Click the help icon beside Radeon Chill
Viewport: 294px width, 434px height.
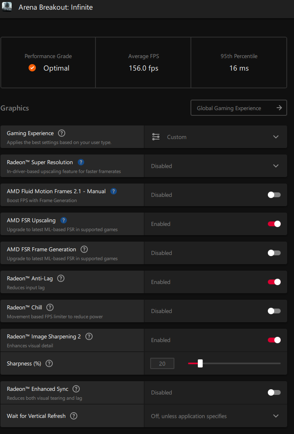[50, 307]
